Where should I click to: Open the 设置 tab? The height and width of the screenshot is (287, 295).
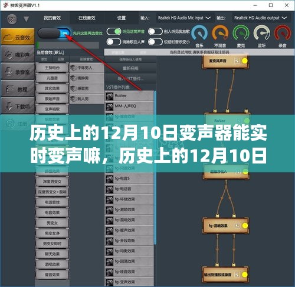pyautogui.click(x=122, y=18)
